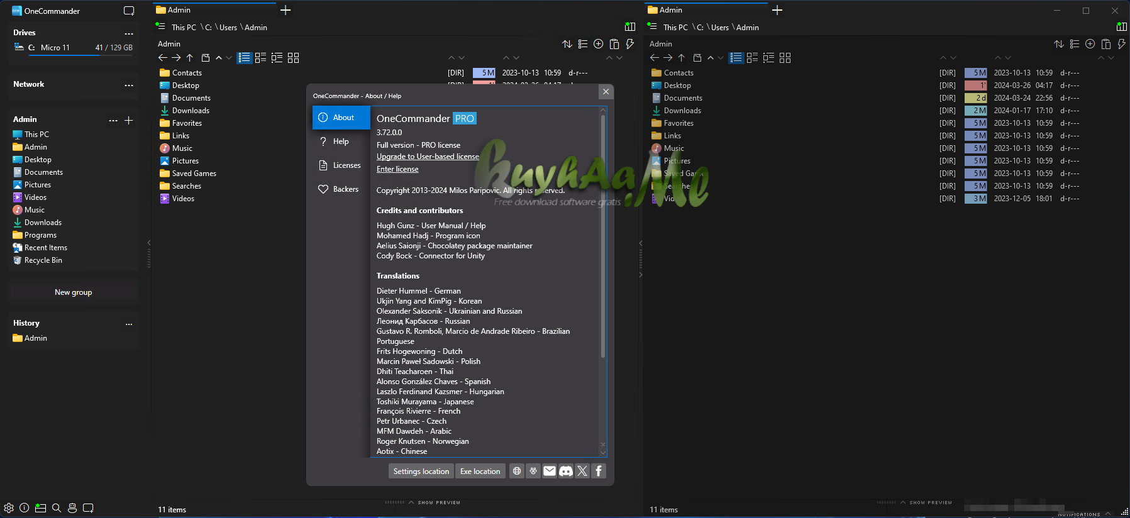Add a new tab in the right pane

pos(777,10)
